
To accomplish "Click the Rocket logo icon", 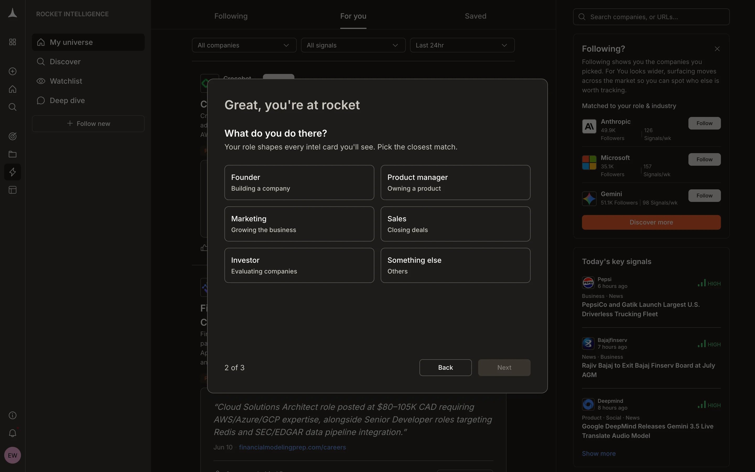I will (13, 13).
